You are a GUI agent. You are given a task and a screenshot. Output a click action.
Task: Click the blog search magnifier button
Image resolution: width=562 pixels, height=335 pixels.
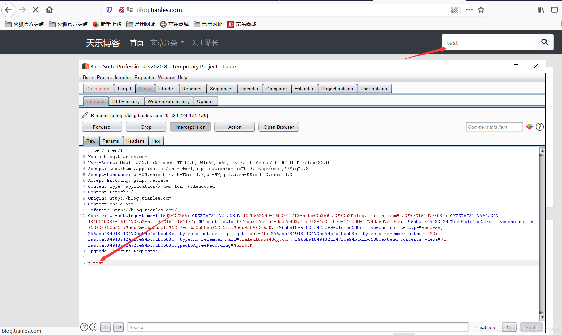pyautogui.click(x=545, y=42)
